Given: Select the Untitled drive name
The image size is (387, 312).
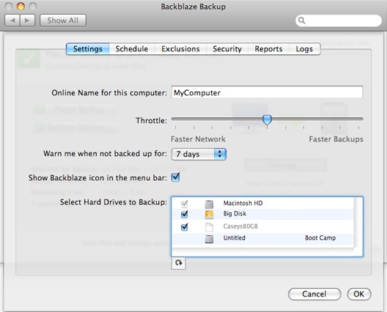Looking at the screenshot, I should [235, 238].
